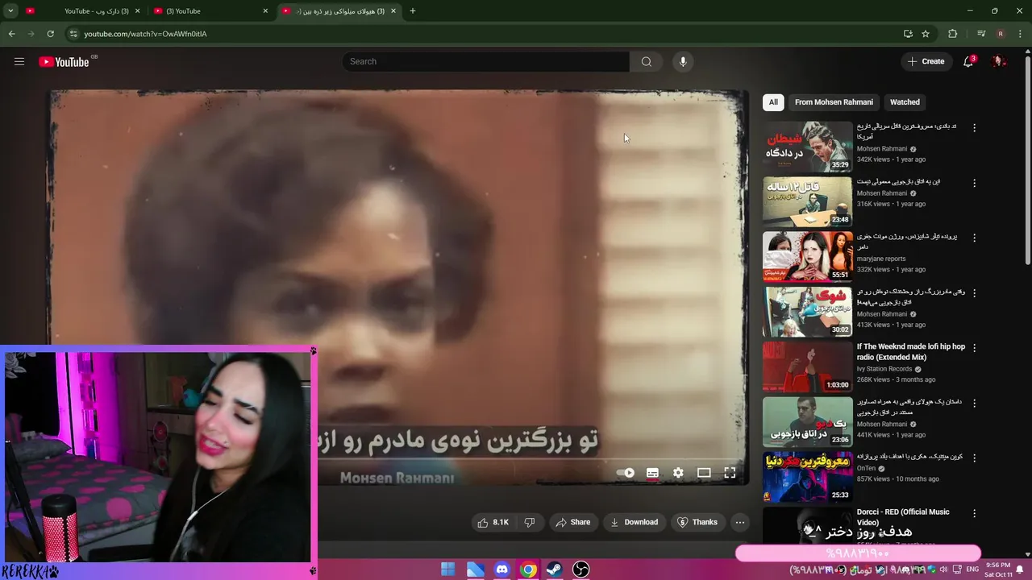Viewport: 1032px width, 580px height.
Task: Open the YouTube account avatar menu
Action: pyautogui.click(x=998, y=61)
